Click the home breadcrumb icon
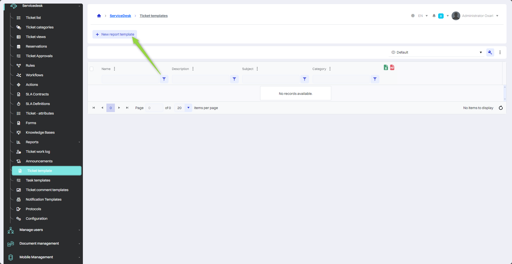This screenshot has width=512, height=264. 99,16
